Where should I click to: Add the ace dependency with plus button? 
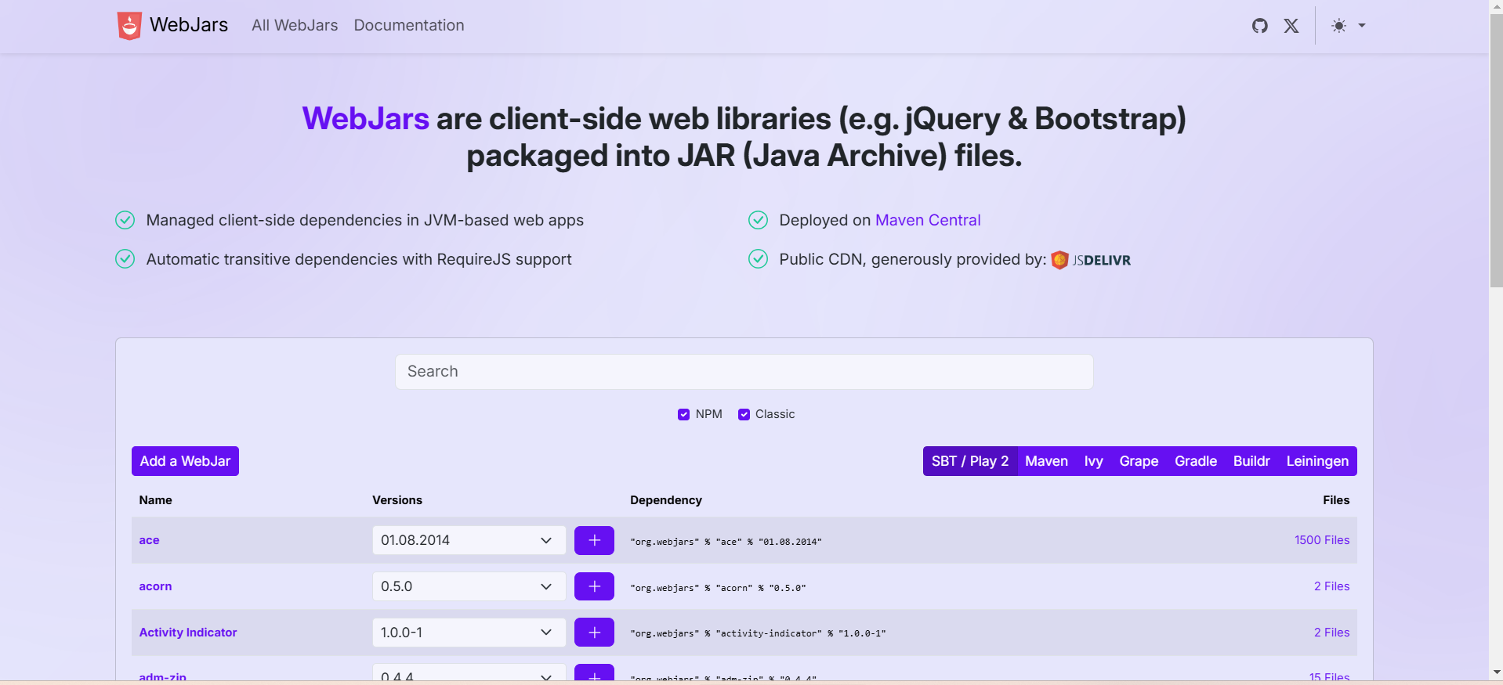point(594,540)
